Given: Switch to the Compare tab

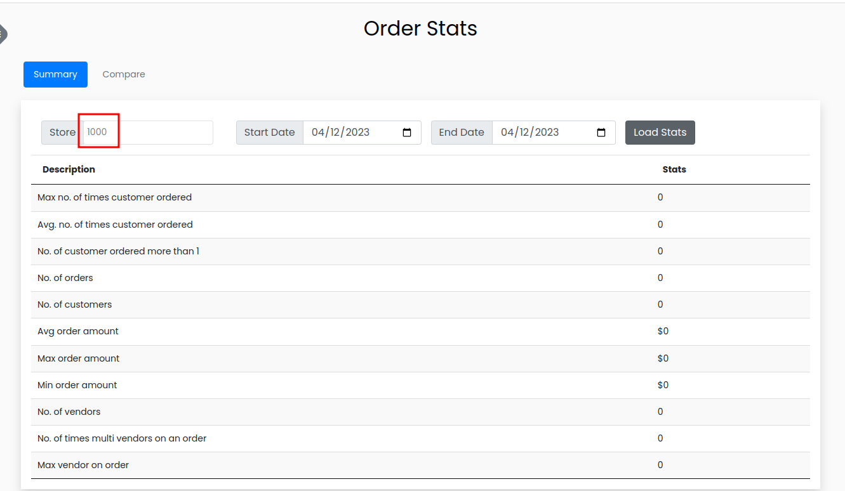Looking at the screenshot, I should coord(123,74).
